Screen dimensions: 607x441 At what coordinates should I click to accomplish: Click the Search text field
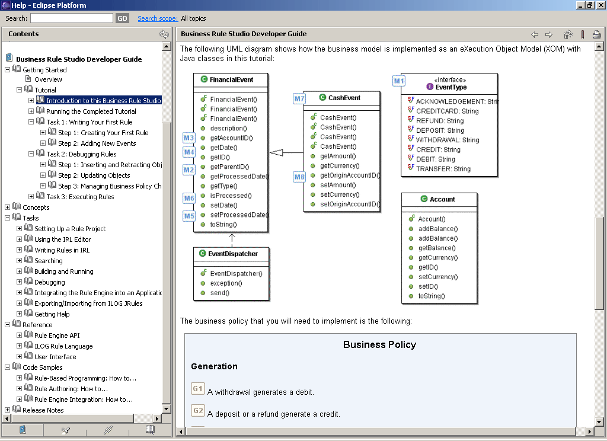pyautogui.click(x=72, y=18)
